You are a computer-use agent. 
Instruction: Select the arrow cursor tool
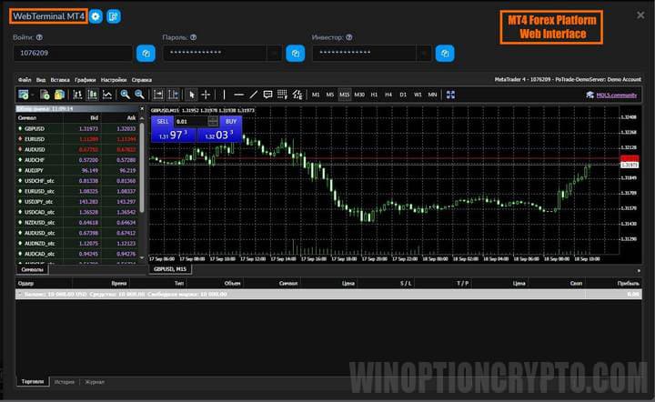191,95
